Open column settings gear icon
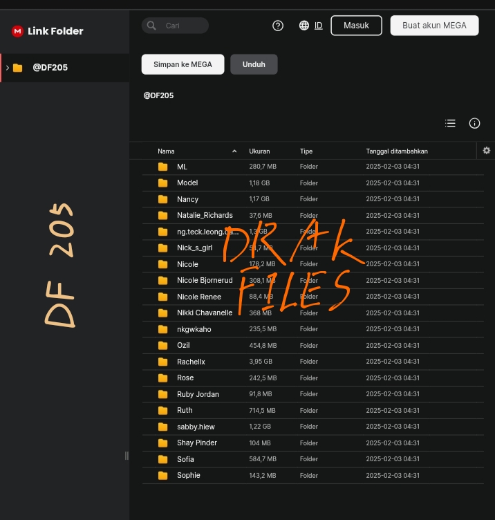This screenshot has height=520, width=495. click(487, 151)
